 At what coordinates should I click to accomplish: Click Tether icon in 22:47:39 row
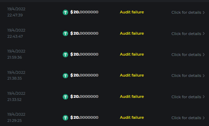click(x=65, y=12)
